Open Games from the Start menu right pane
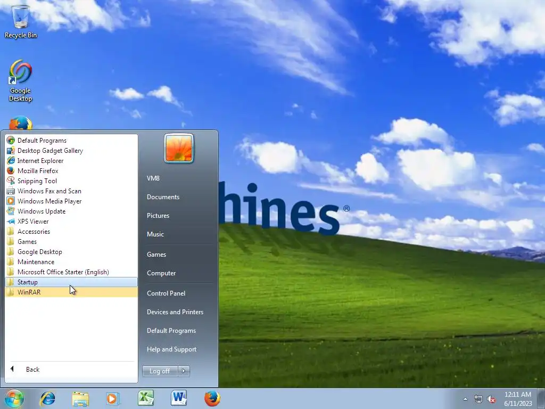The height and width of the screenshot is (409, 545). (x=179, y=255)
